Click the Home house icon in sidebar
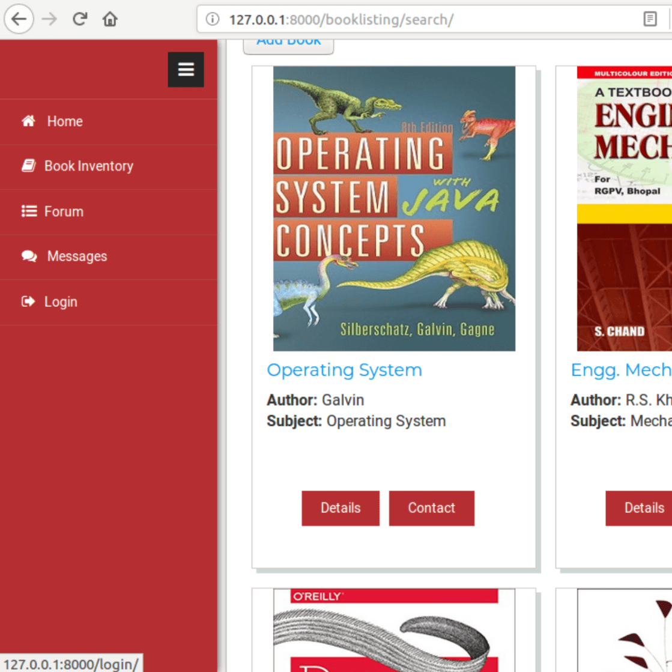Screen dimensions: 672x672 (x=28, y=121)
